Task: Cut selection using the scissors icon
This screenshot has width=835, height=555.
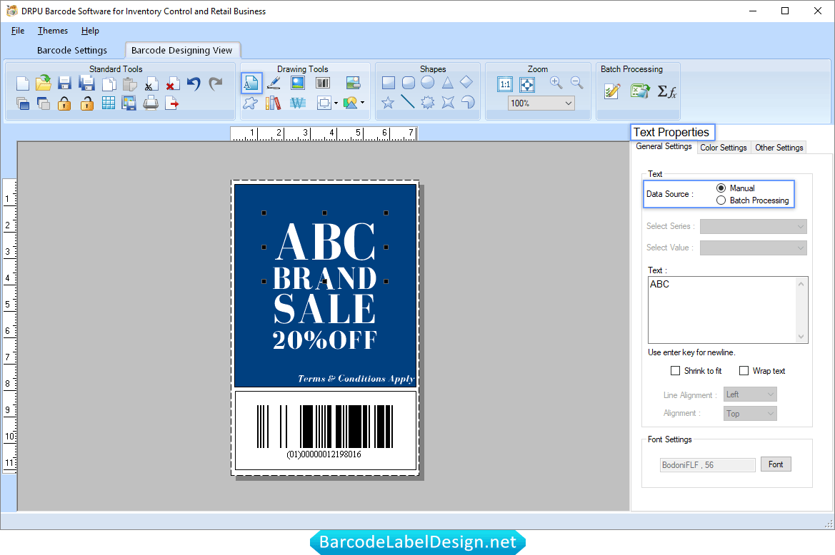Action: click(x=151, y=84)
